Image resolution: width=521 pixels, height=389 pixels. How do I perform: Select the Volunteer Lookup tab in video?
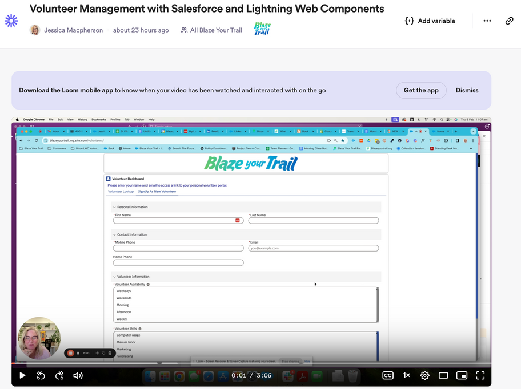click(x=121, y=191)
